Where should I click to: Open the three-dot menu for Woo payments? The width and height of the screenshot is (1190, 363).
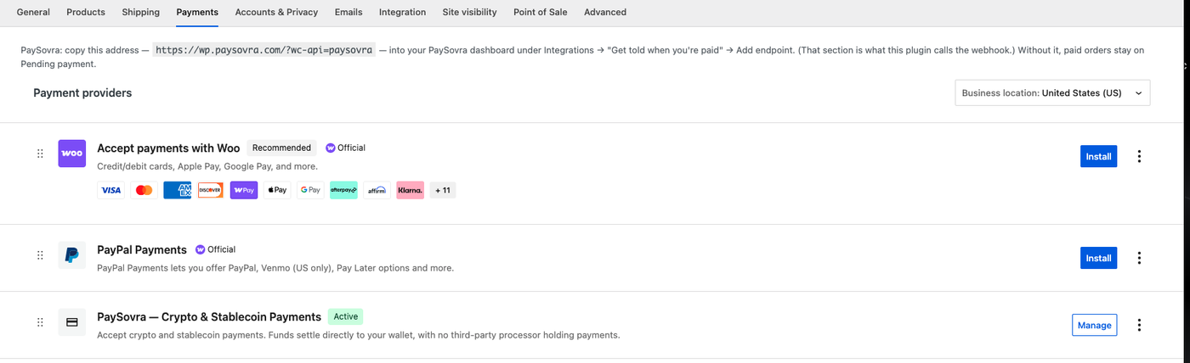point(1139,157)
